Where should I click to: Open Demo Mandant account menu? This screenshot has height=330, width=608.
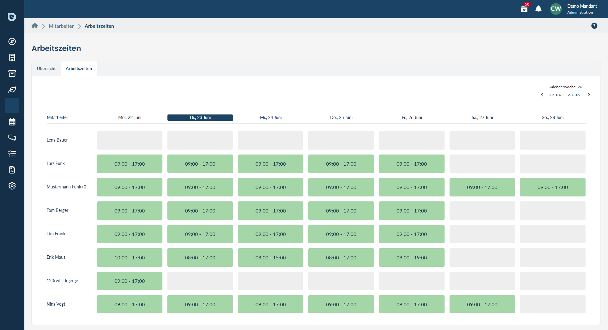[582, 9]
